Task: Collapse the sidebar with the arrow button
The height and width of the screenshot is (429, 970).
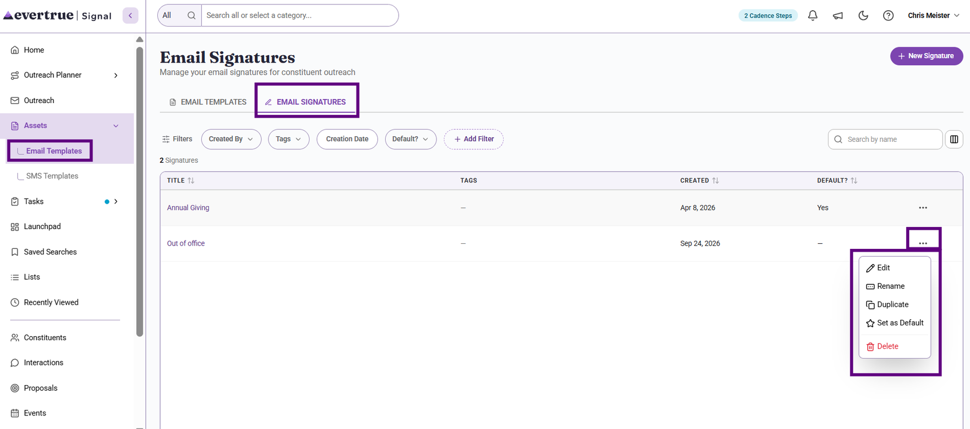Action: click(x=130, y=16)
